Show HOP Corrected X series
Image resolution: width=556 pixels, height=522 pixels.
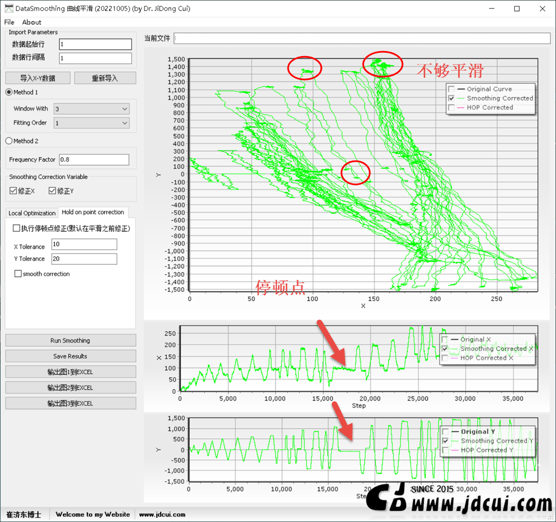445,358
